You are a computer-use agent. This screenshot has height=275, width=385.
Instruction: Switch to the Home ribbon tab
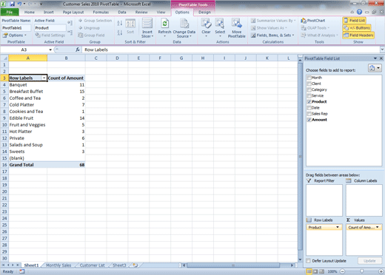click(30, 12)
